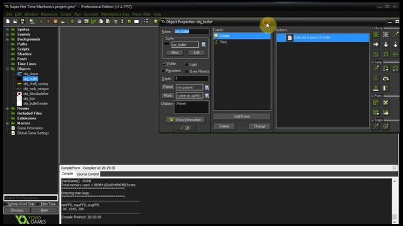Image resolution: width=403 pixels, height=226 pixels.
Task: Select the Step Towards action icon
Action: click(x=376, y=126)
